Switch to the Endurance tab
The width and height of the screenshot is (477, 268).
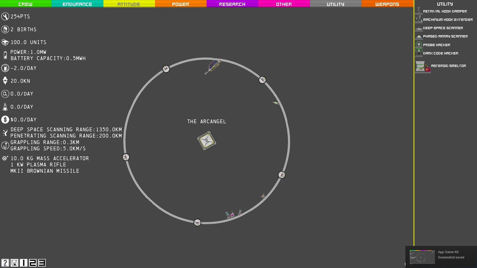coord(78,4)
